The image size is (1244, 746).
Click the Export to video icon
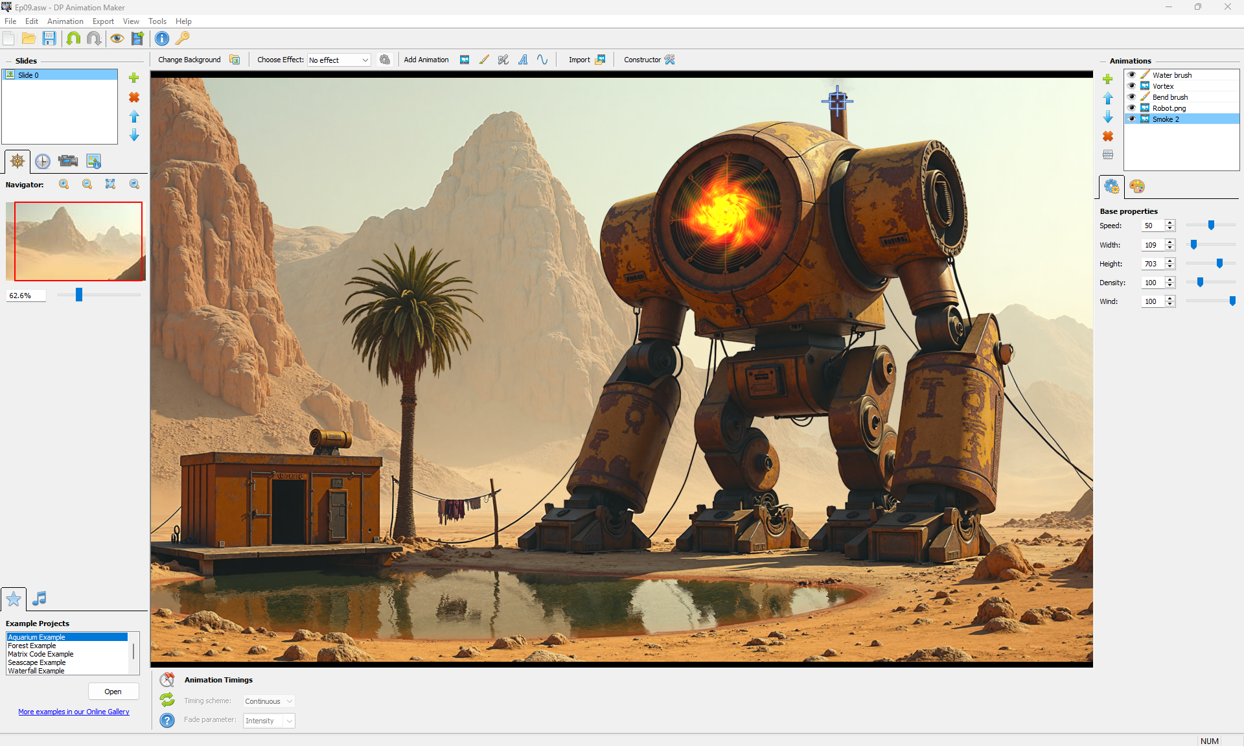coord(137,38)
